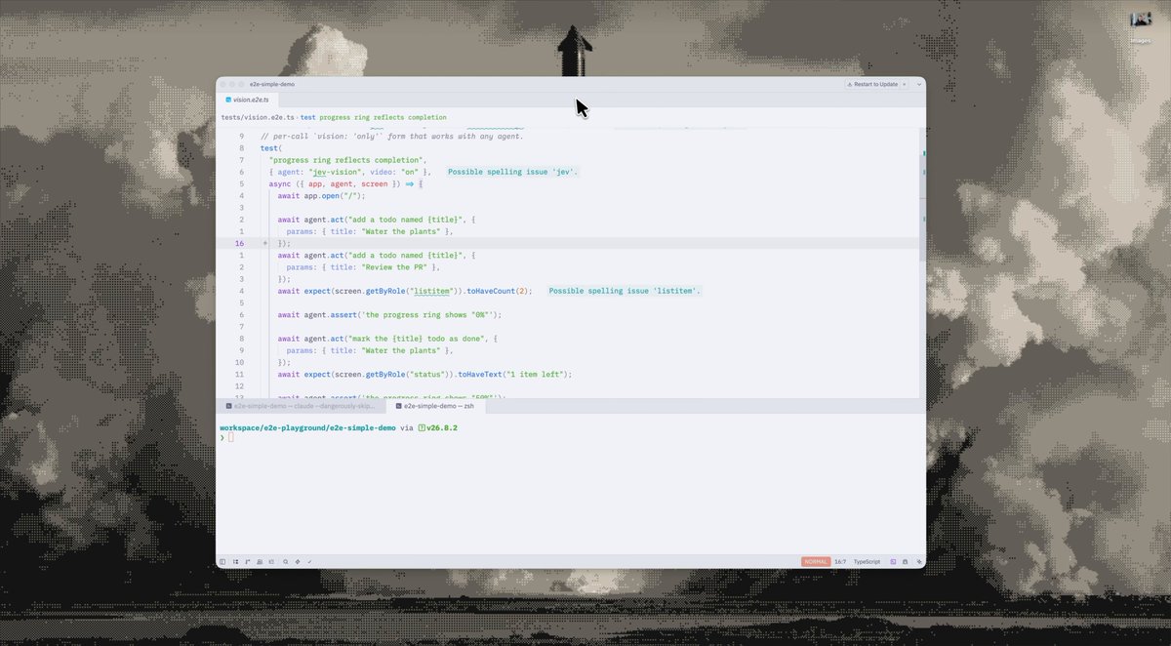Click the icon between terminal and sparkle icons

[906, 561]
